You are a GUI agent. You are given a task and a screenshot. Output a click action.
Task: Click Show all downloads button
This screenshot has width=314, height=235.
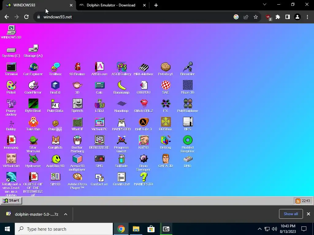pos(291,214)
